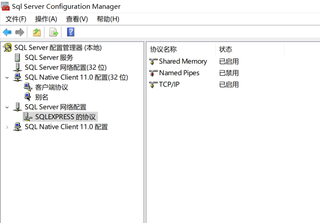Select 客户端协议 in the tree
Screen dimensions: 320x223
click(x=51, y=87)
